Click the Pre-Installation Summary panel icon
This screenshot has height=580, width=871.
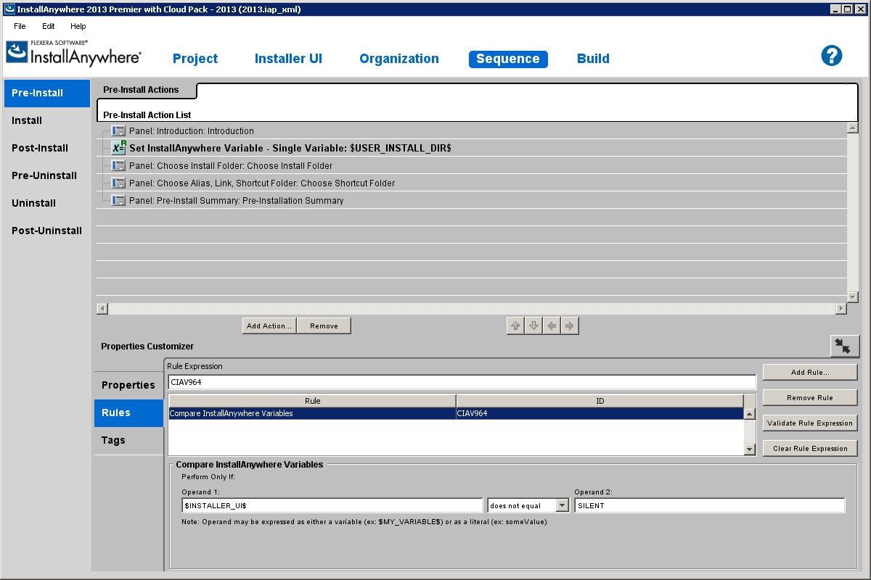click(118, 201)
